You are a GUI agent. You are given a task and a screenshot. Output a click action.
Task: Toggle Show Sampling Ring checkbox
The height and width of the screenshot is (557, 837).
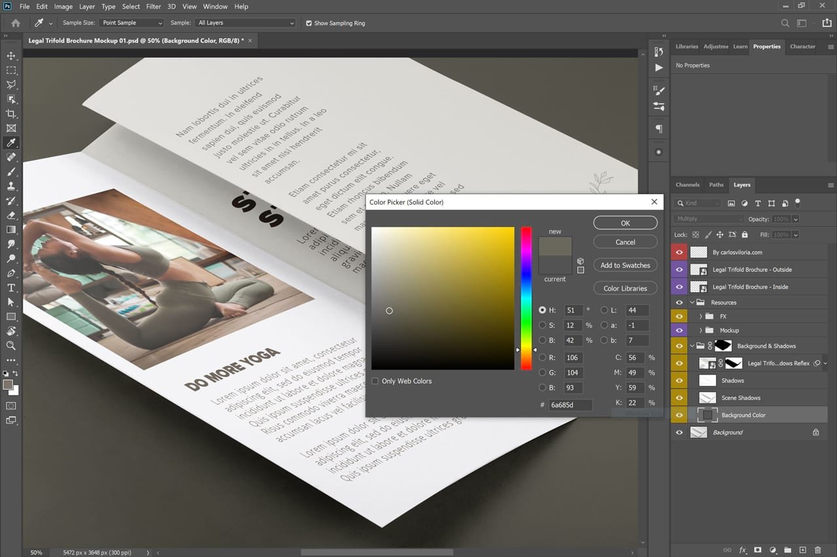[x=309, y=23]
